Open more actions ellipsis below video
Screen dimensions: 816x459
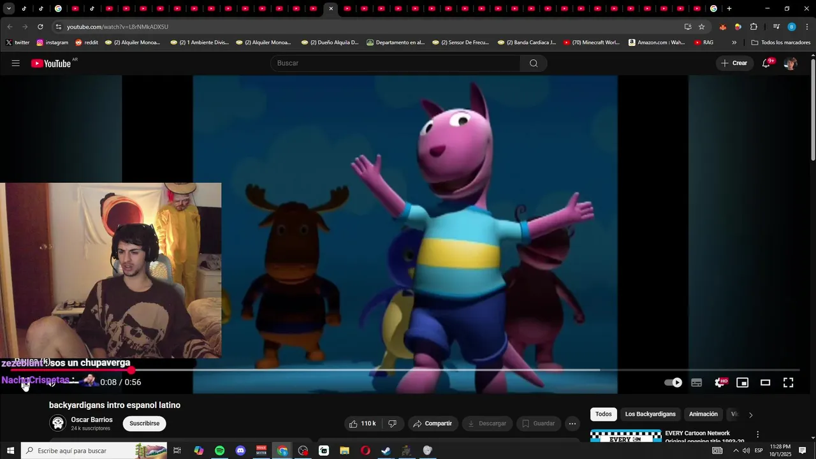point(572,423)
